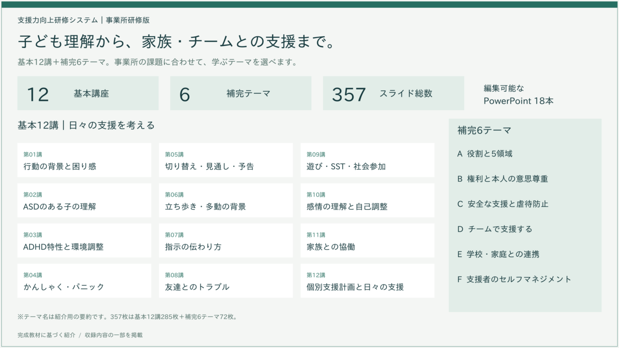This screenshot has height=348, width=619.
Task: Click the 357 スライド総数 stat box
Action: [394, 93]
